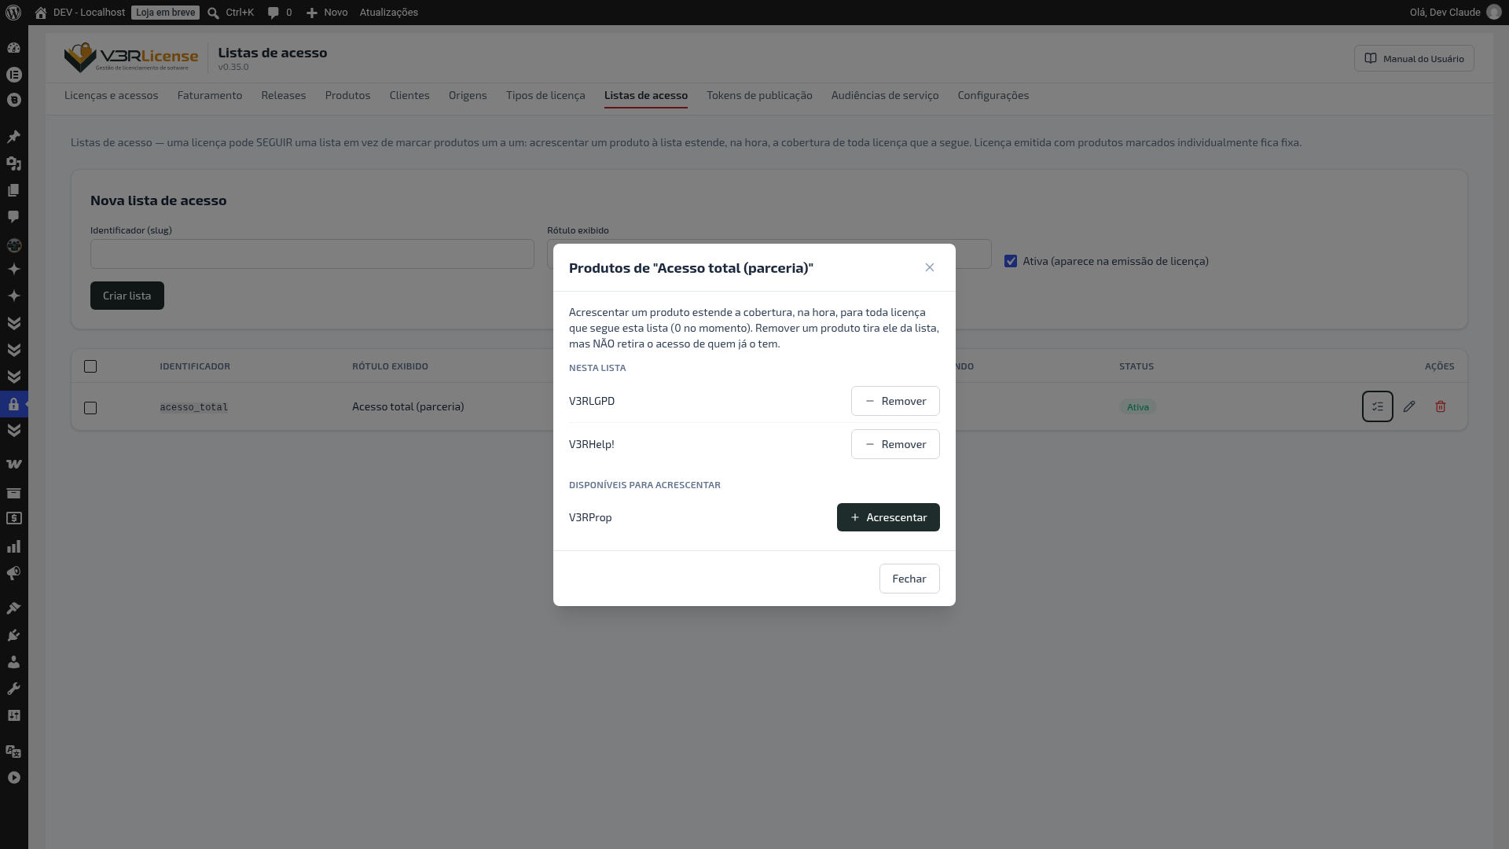Click the pencil edit icon for acesso_total

pos(1409,406)
